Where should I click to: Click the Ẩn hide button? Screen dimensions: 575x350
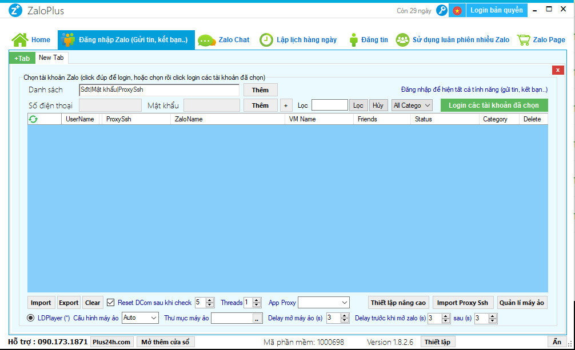557,341
